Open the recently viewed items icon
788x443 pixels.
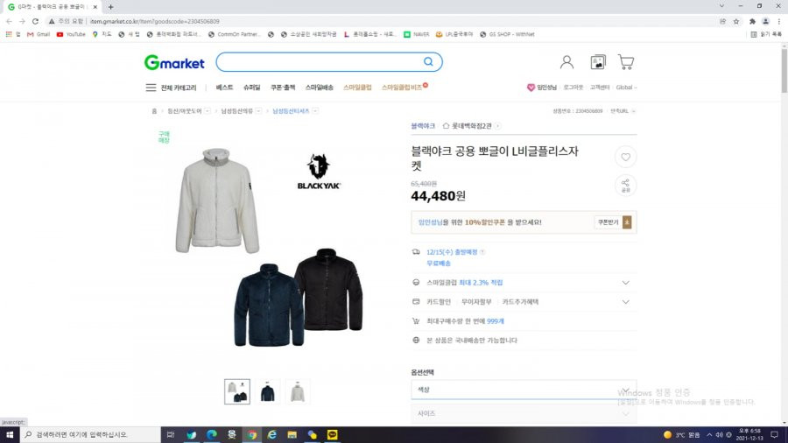point(597,62)
